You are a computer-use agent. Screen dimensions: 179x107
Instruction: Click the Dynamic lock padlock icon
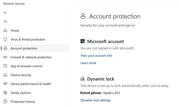(x=83, y=79)
